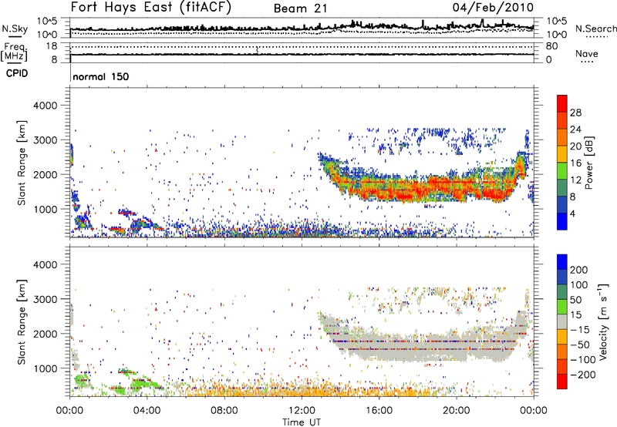Click the "-15" label on the velocity colorbar
The image size is (617, 427).
click(580, 330)
